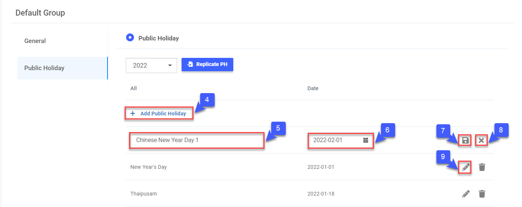
Task: Click the All column header
Action: 134,88
